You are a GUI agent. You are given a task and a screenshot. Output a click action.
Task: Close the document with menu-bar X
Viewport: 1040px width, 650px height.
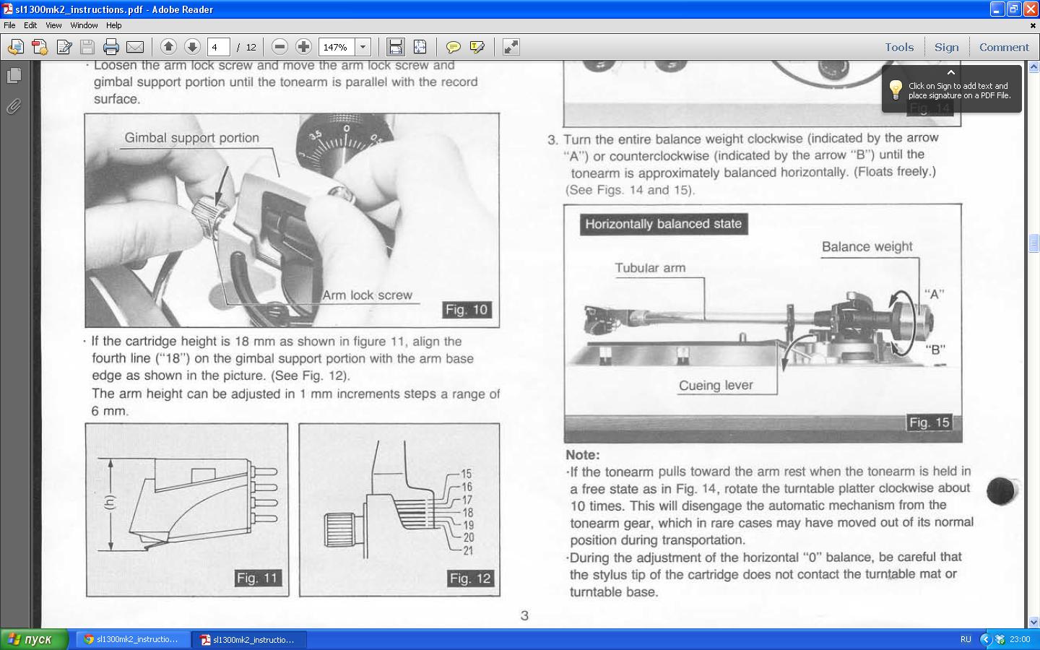click(1033, 25)
